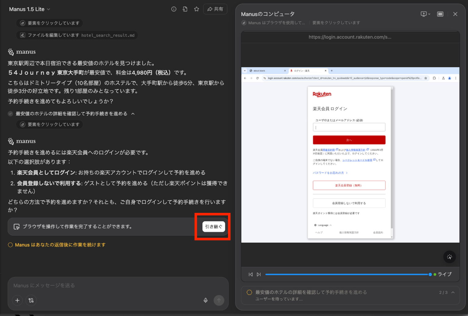
Task: Toggle the star to favorite this session
Action: tap(196, 9)
